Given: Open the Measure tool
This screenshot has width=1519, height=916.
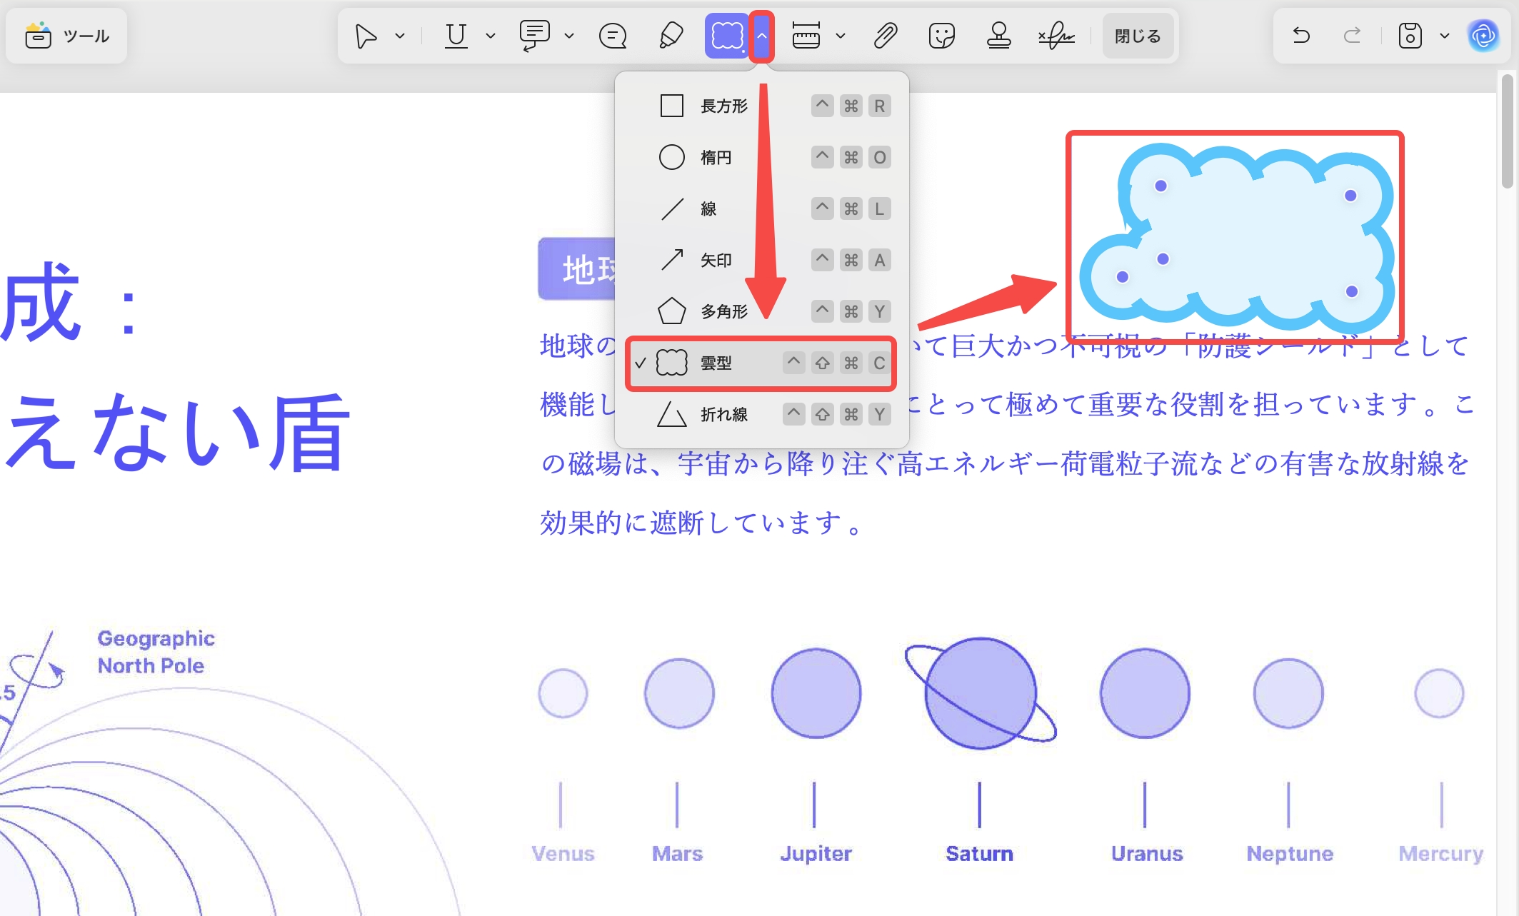Looking at the screenshot, I should (807, 35).
